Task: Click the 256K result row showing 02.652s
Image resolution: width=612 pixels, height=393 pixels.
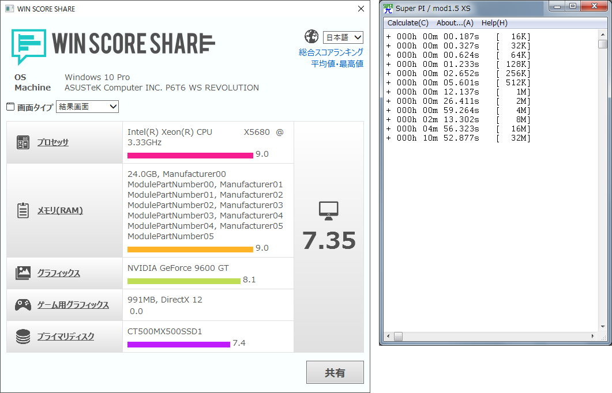Action: click(x=458, y=74)
